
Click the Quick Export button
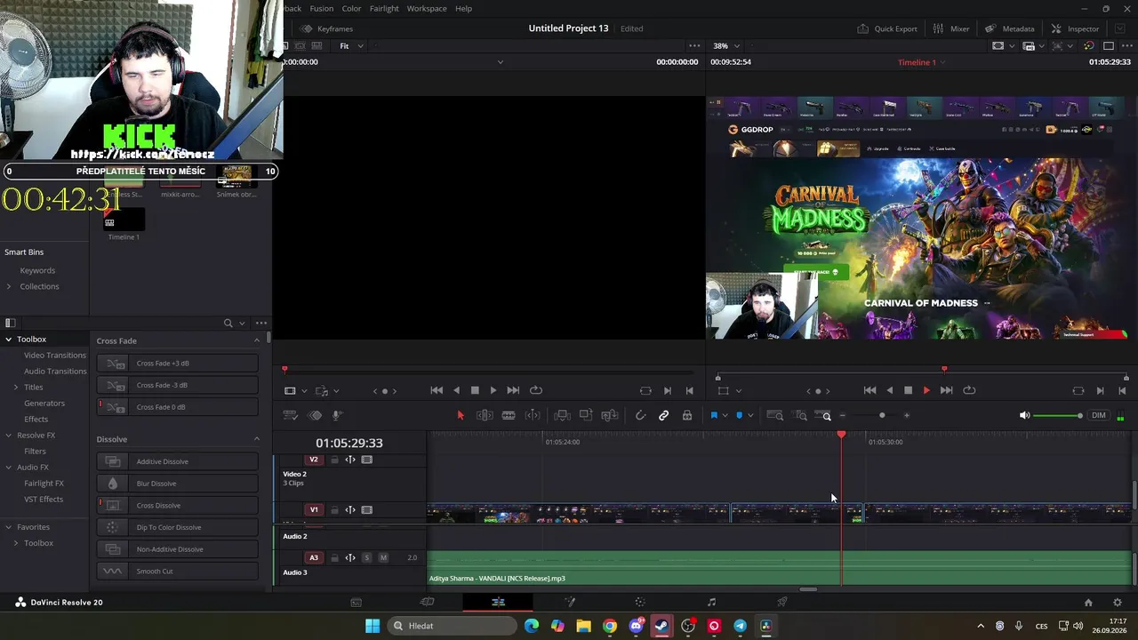pos(887,28)
